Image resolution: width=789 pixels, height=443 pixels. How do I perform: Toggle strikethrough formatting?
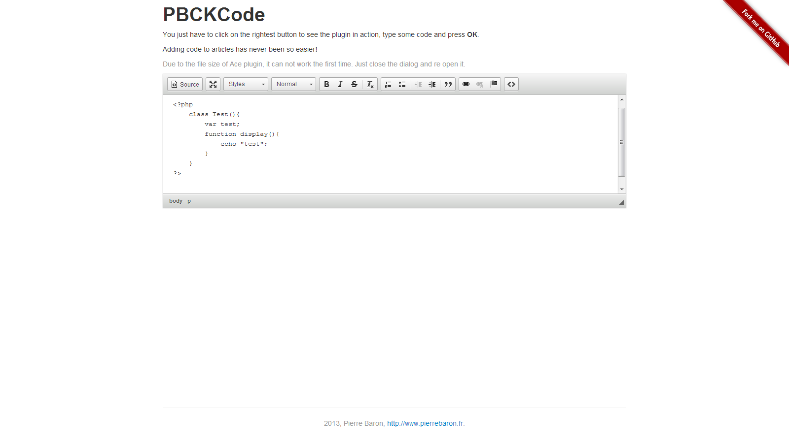(354, 84)
